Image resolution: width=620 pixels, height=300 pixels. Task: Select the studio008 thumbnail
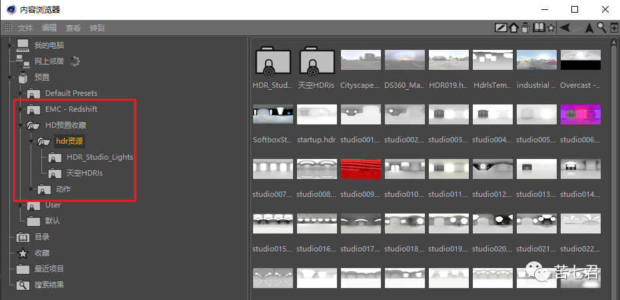(x=317, y=169)
